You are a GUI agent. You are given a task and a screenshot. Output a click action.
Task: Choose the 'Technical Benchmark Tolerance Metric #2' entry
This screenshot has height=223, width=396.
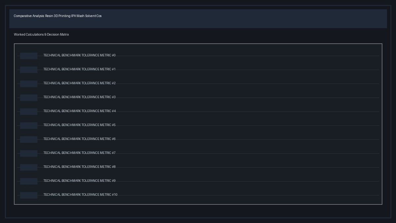point(80,83)
